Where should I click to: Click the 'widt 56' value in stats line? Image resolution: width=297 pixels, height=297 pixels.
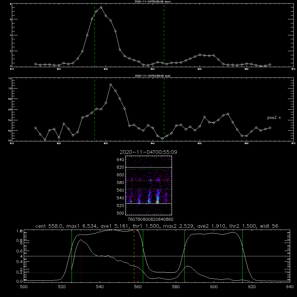(x=269, y=226)
